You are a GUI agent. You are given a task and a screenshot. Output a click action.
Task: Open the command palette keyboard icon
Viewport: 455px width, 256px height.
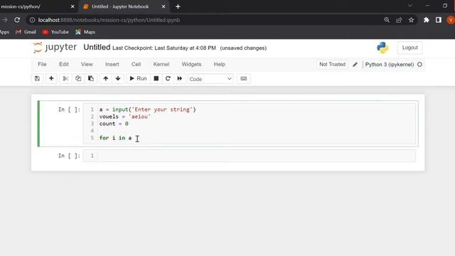click(243, 79)
